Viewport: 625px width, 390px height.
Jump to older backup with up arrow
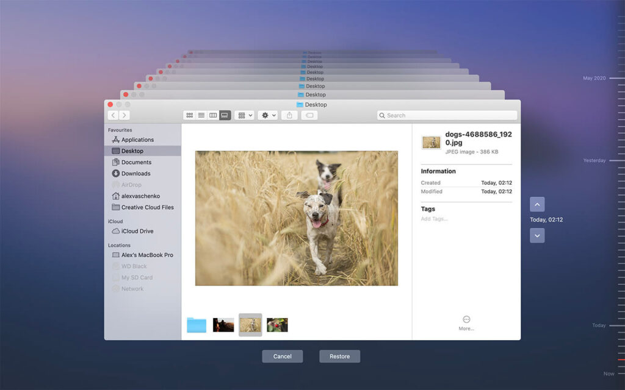(537, 204)
